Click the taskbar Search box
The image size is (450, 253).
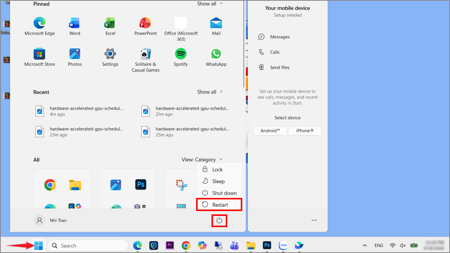pos(88,246)
